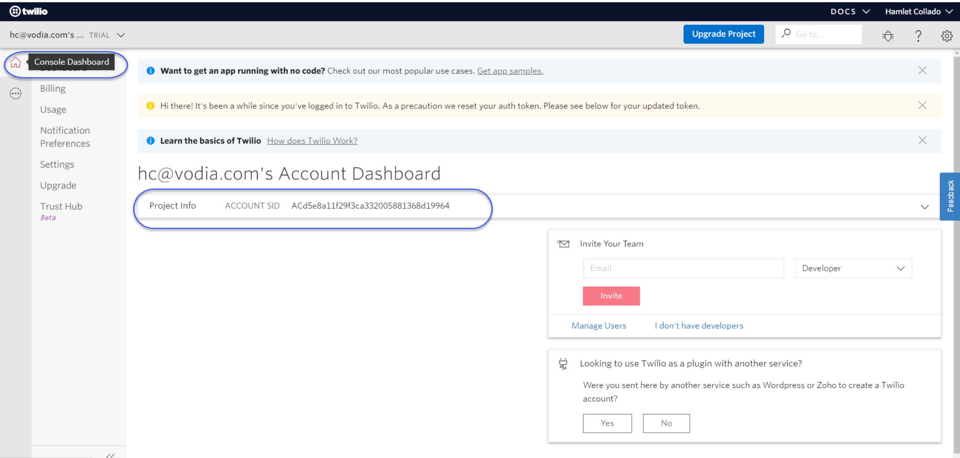Dismiss the Learn the basics banner
The height and width of the screenshot is (458, 960).
tap(922, 140)
